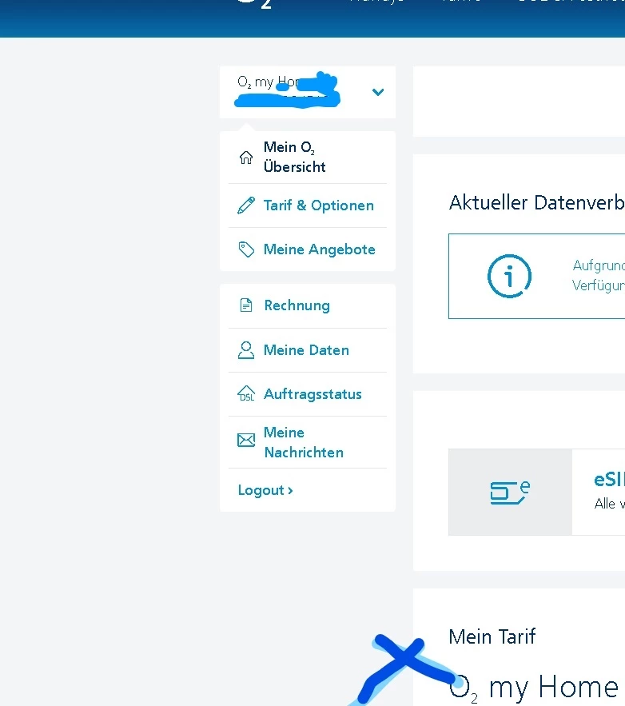Click the Mein Tarif heading
The height and width of the screenshot is (706, 625).
[x=492, y=636]
